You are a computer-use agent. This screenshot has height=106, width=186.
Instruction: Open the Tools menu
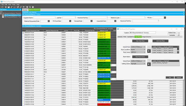14,5
